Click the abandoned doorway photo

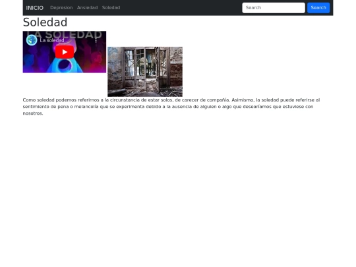[x=145, y=72]
